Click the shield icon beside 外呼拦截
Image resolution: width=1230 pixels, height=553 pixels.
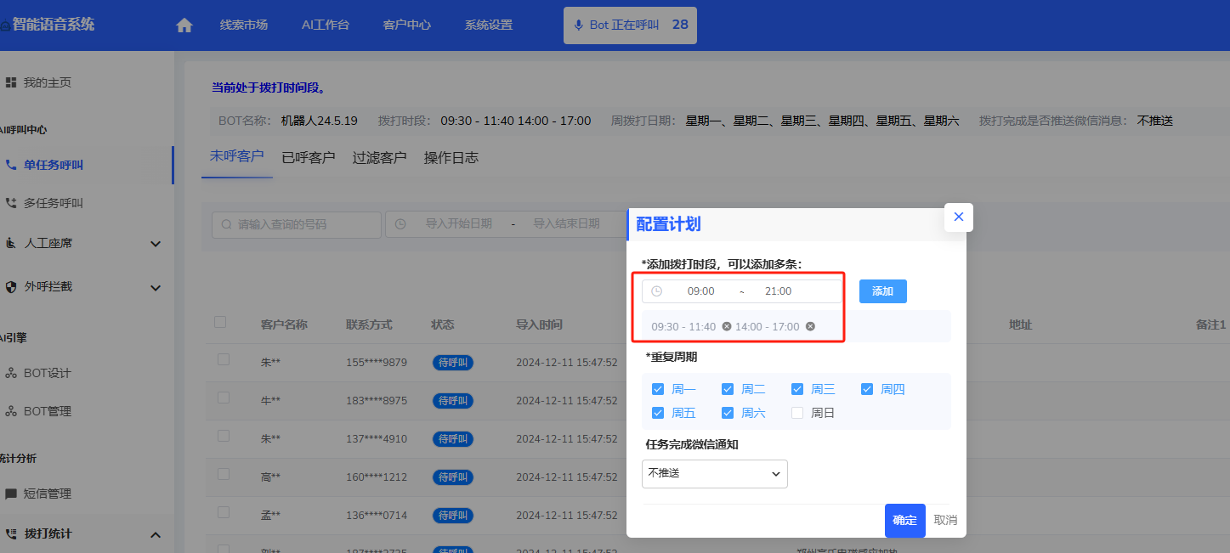pos(11,287)
